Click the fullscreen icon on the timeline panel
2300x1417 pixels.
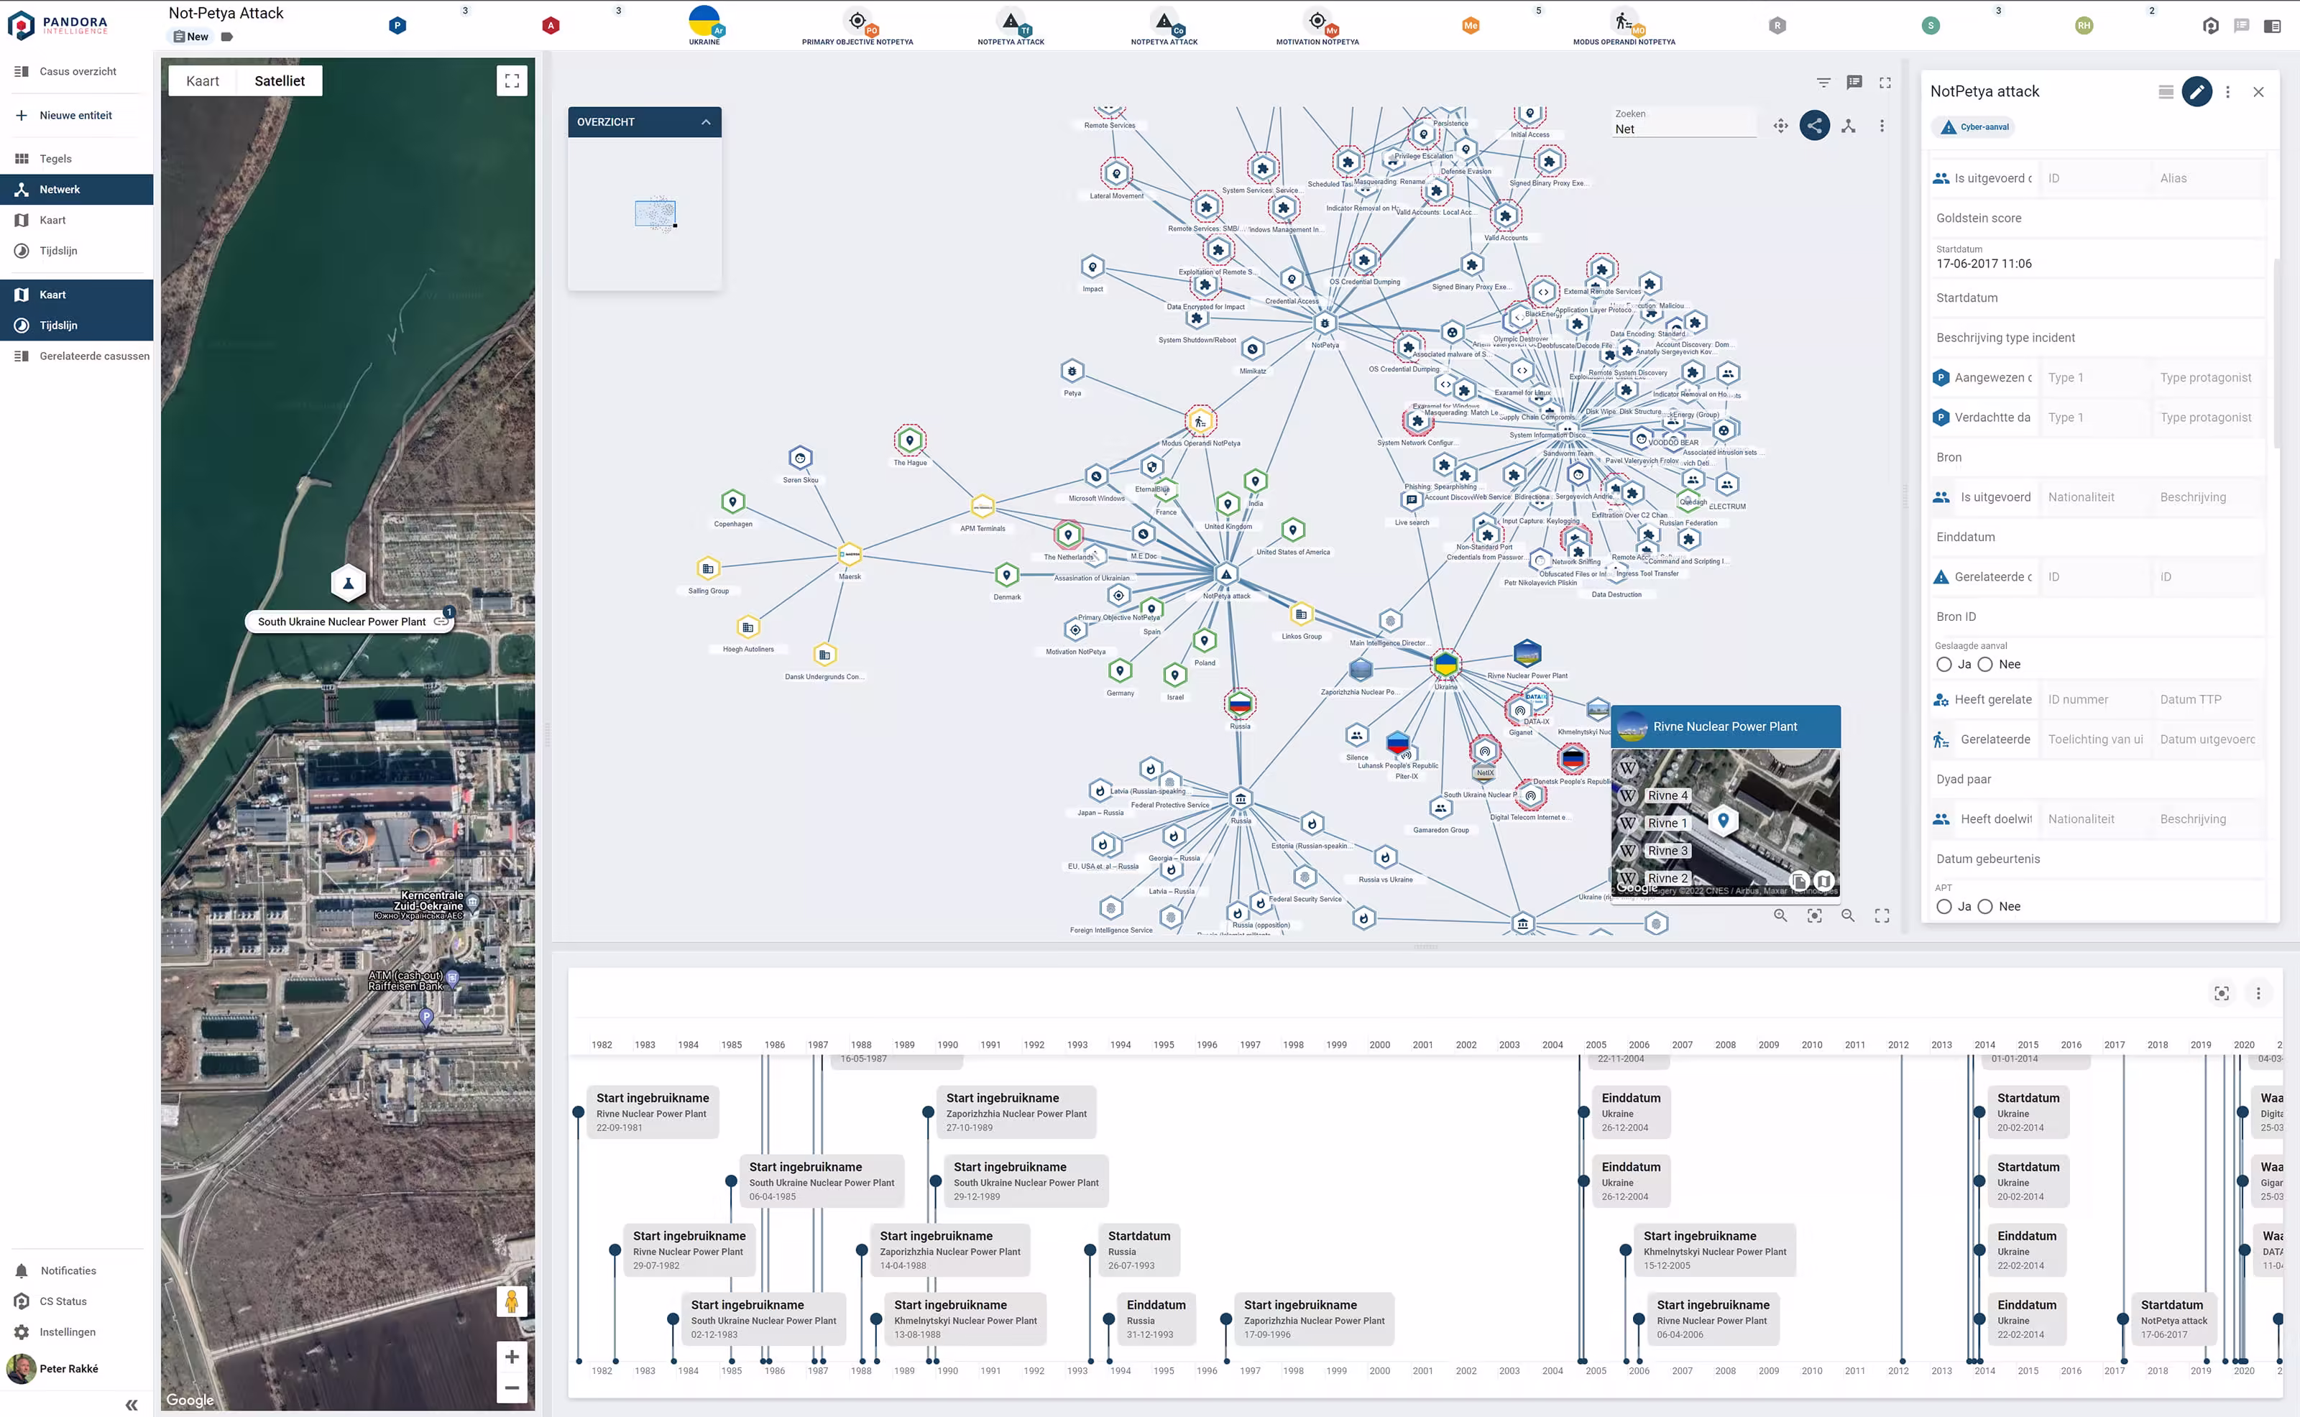[2221, 993]
